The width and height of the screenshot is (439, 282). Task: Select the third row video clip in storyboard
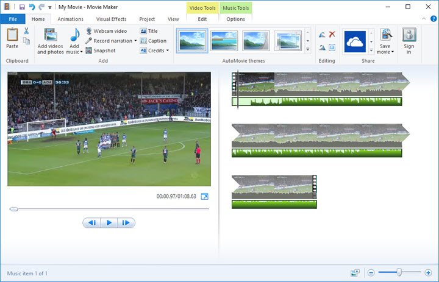pyautogui.click(x=274, y=187)
